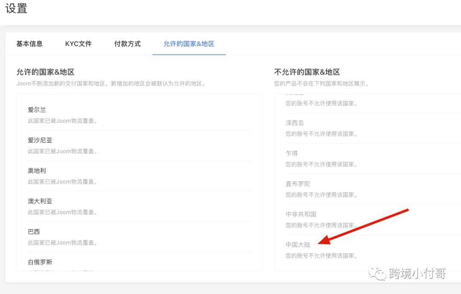Select 澳大利亚 in the allowed list
Image resolution: width=461 pixels, height=294 pixels.
click(40, 201)
